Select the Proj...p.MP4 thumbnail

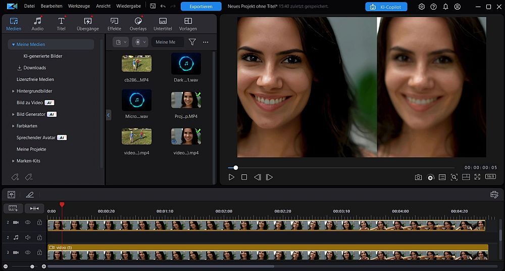tap(186, 100)
